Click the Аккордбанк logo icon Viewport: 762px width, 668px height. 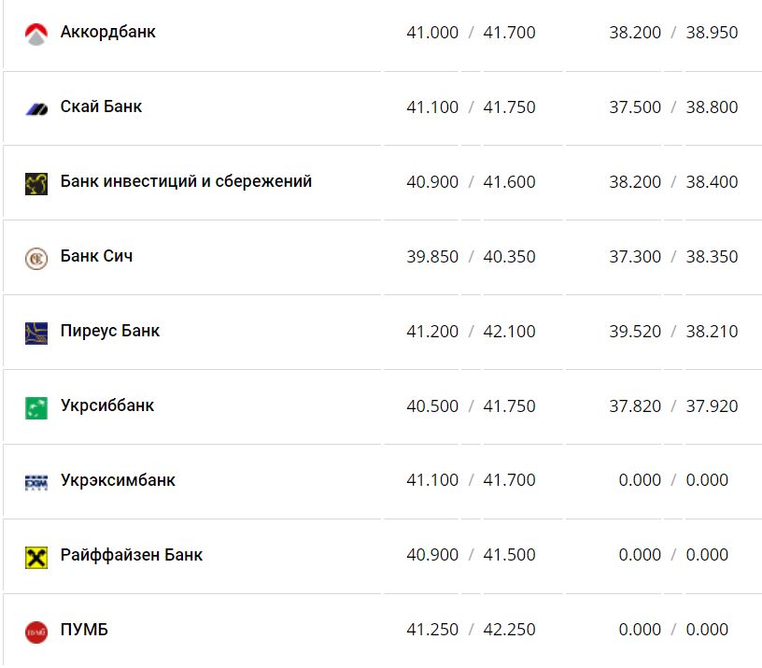coord(35,35)
